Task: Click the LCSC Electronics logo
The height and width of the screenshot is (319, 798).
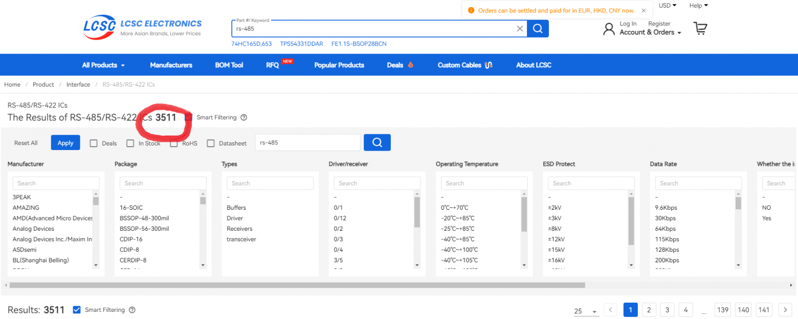Action: [x=143, y=27]
